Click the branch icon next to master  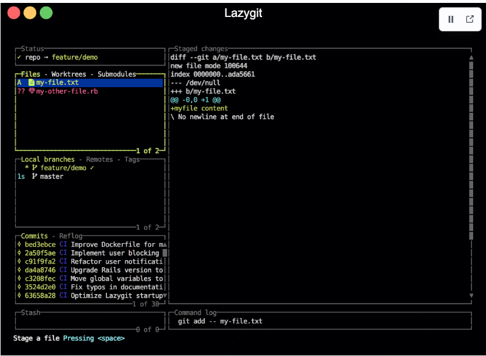pos(35,177)
